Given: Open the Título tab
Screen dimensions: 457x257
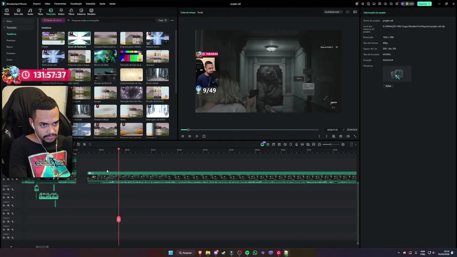Looking at the screenshot, I should point(40,12).
